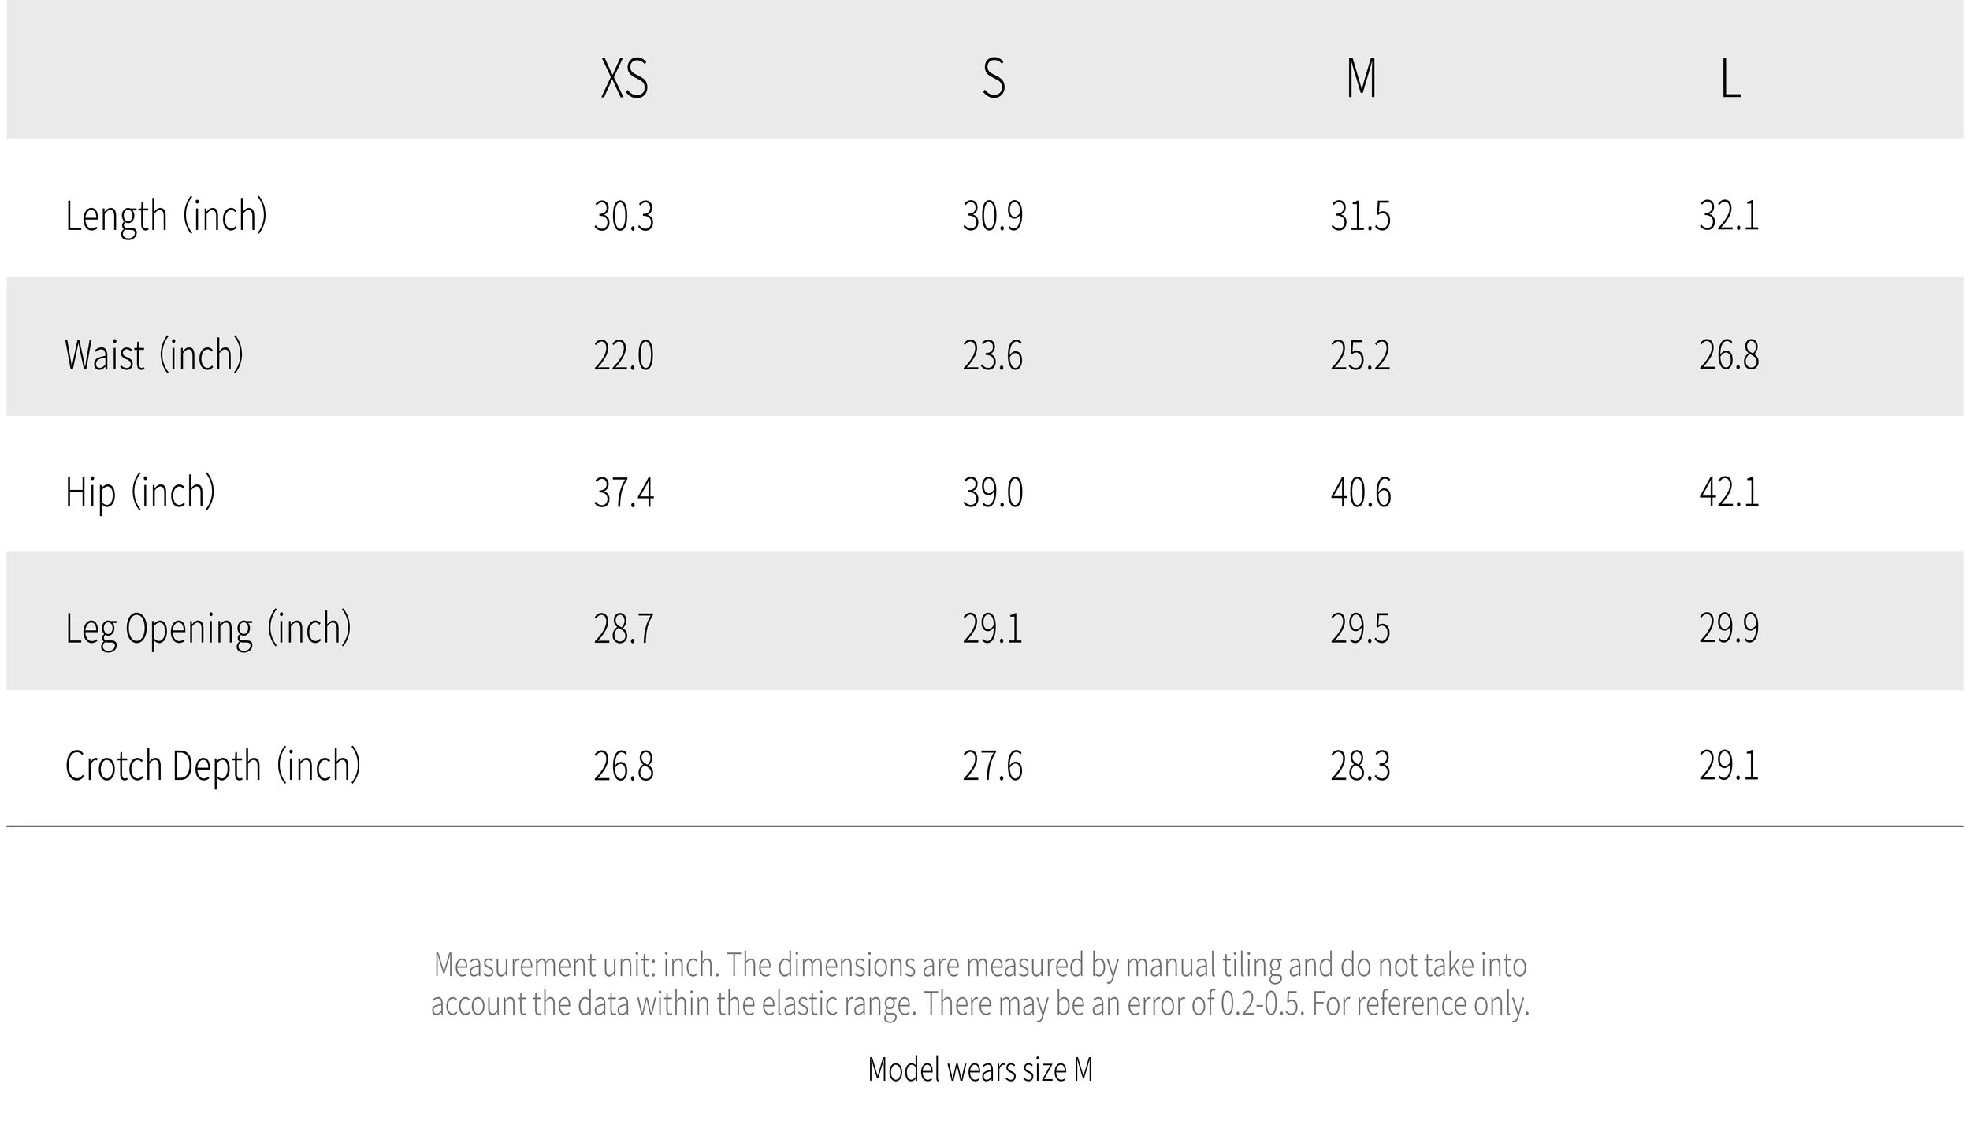This screenshot has width=1970, height=1128.
Task: Select the S hip value 39.0
Action: [993, 492]
